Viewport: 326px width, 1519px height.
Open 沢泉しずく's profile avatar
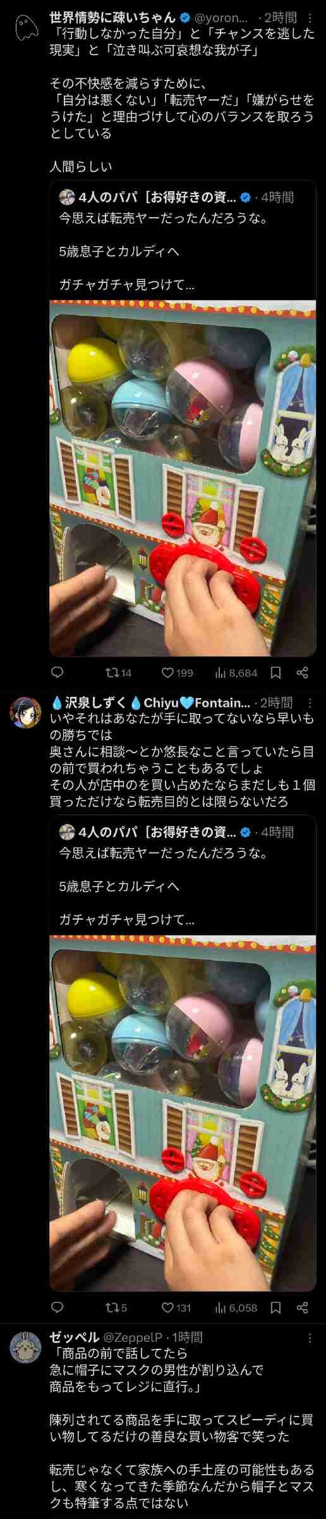point(25,713)
